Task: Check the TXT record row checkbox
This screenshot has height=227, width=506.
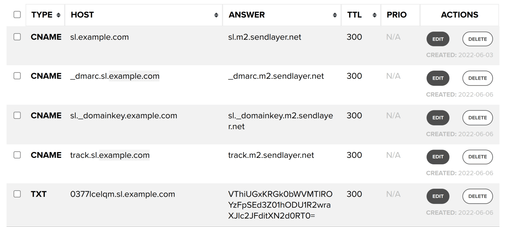Action: click(x=17, y=194)
